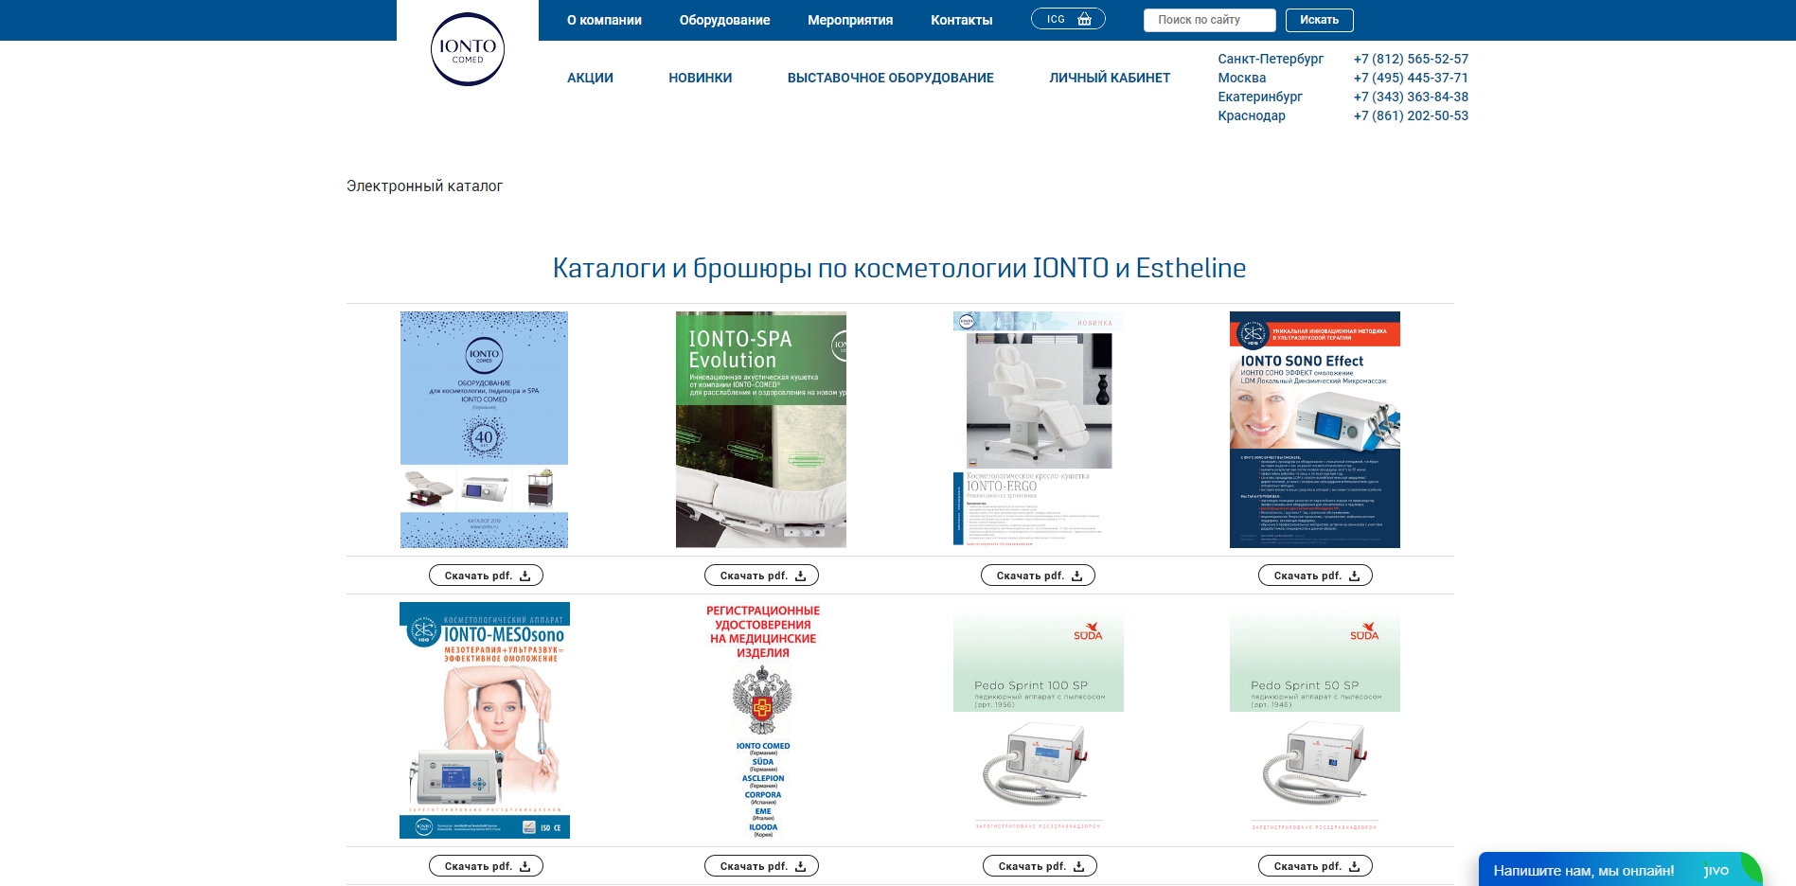This screenshot has height=886, width=1796.
Task: Click the Искать search button
Action: coord(1319,20)
